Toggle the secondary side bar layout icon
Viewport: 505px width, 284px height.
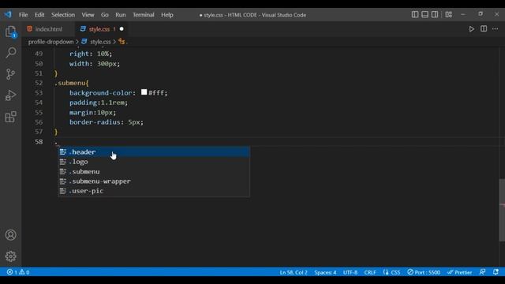pyautogui.click(x=435, y=14)
